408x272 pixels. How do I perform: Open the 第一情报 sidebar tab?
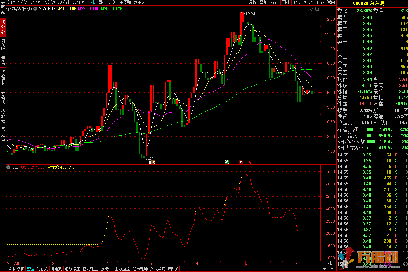[x=3, y=134]
